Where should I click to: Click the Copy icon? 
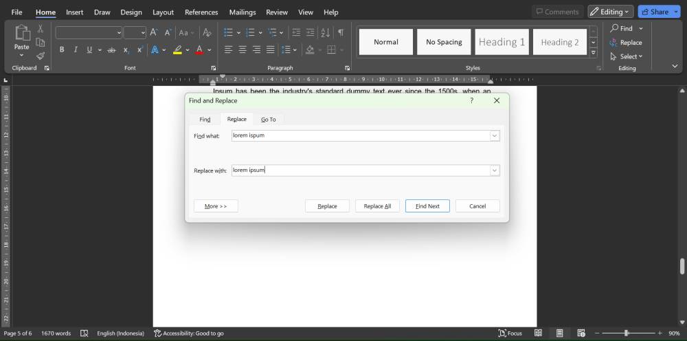41,43
